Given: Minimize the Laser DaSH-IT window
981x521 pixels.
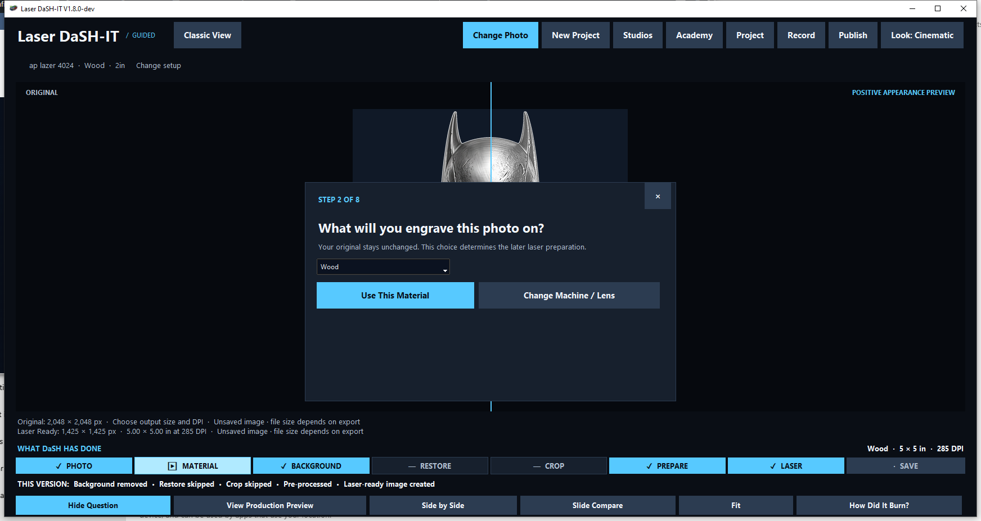Looking at the screenshot, I should [912, 8].
